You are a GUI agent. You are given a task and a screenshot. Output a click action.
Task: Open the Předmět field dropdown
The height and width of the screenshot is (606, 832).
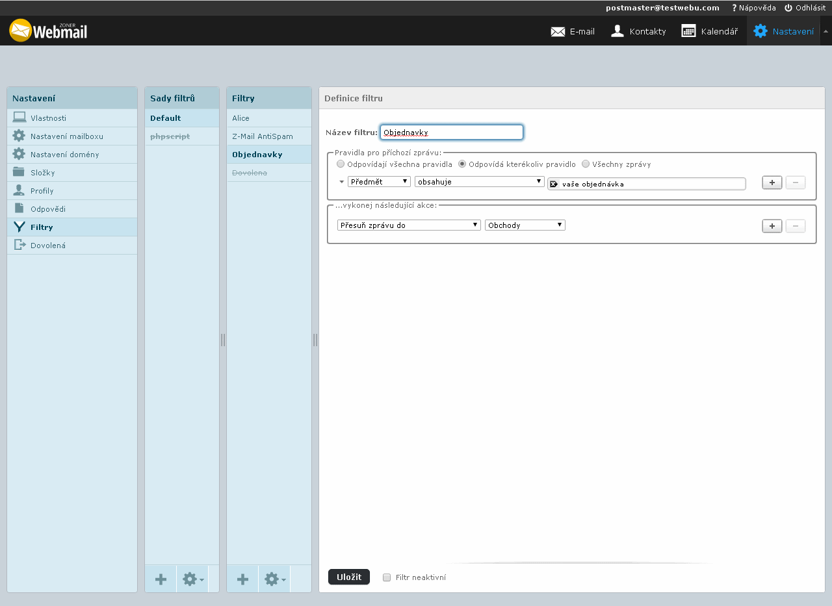[x=379, y=182]
